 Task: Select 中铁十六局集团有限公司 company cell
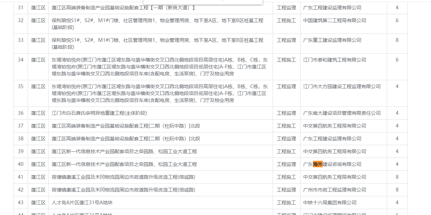(x=330, y=203)
